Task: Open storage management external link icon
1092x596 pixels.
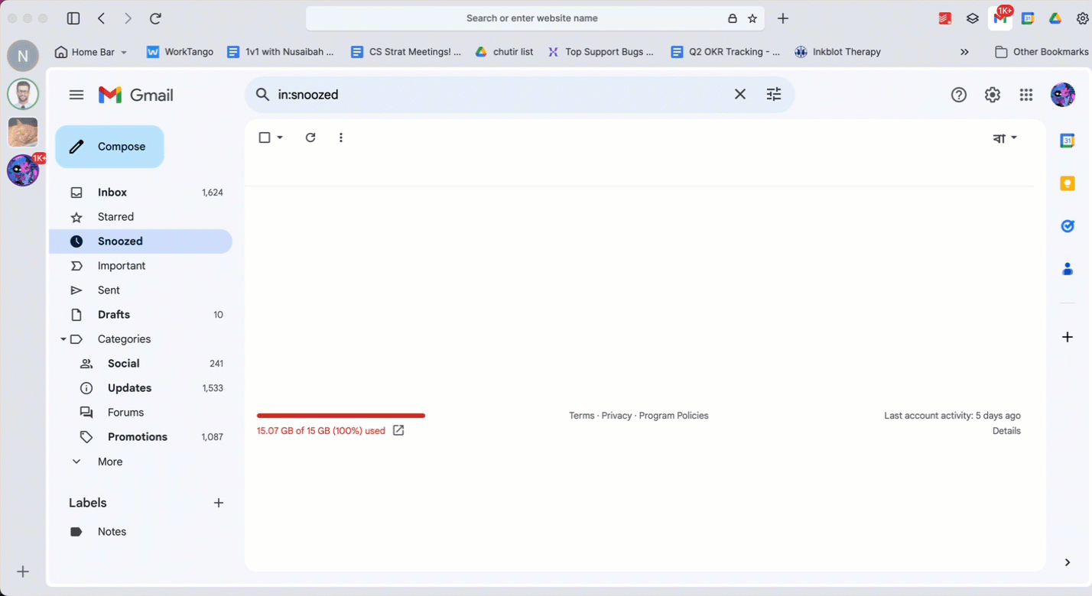Action: click(398, 430)
